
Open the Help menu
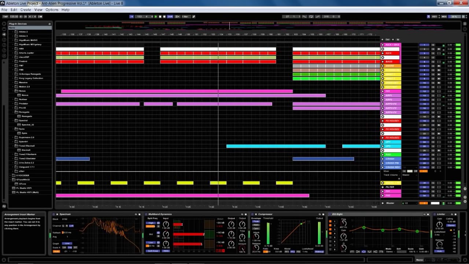click(x=66, y=10)
